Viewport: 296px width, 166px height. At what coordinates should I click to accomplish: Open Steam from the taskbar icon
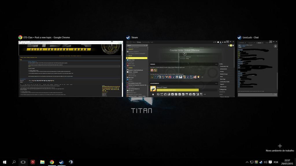[61, 162]
